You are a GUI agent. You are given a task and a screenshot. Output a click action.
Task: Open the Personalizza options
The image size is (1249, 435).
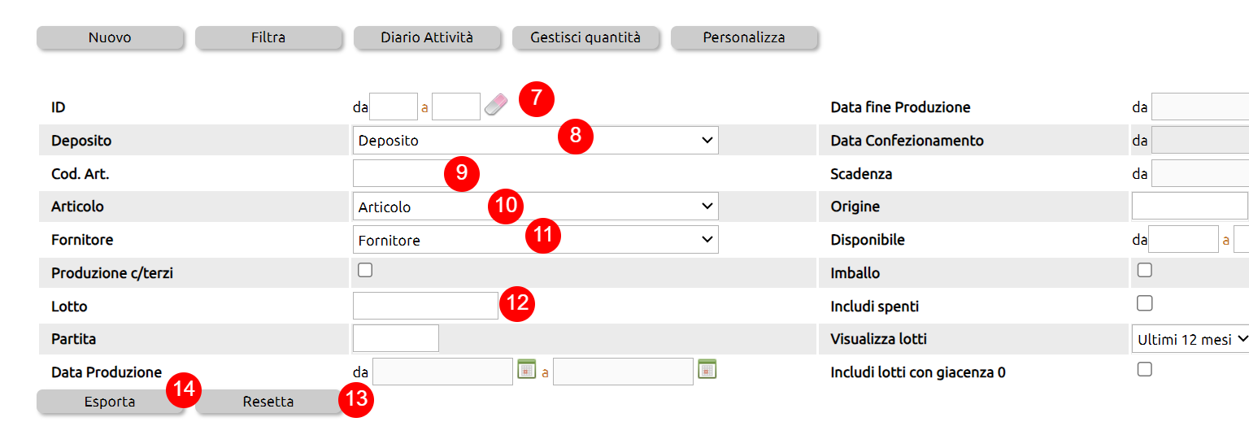click(744, 37)
